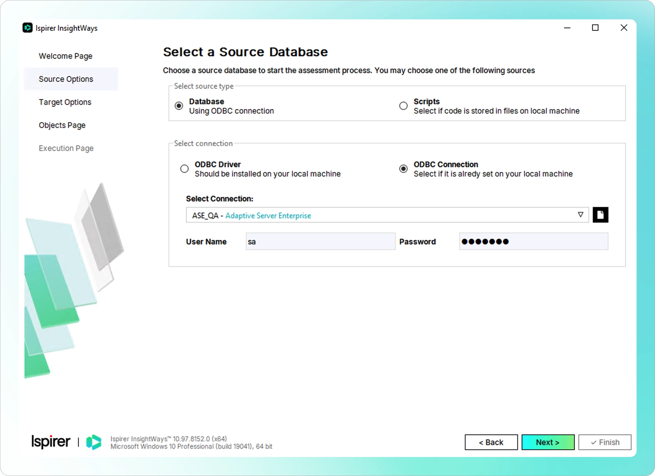Click the 'User Name' label
Screen dimensions: 655x476
pos(206,242)
